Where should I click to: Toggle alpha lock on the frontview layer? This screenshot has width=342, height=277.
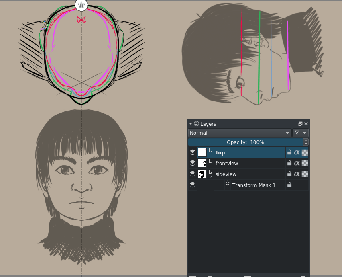point(297,163)
